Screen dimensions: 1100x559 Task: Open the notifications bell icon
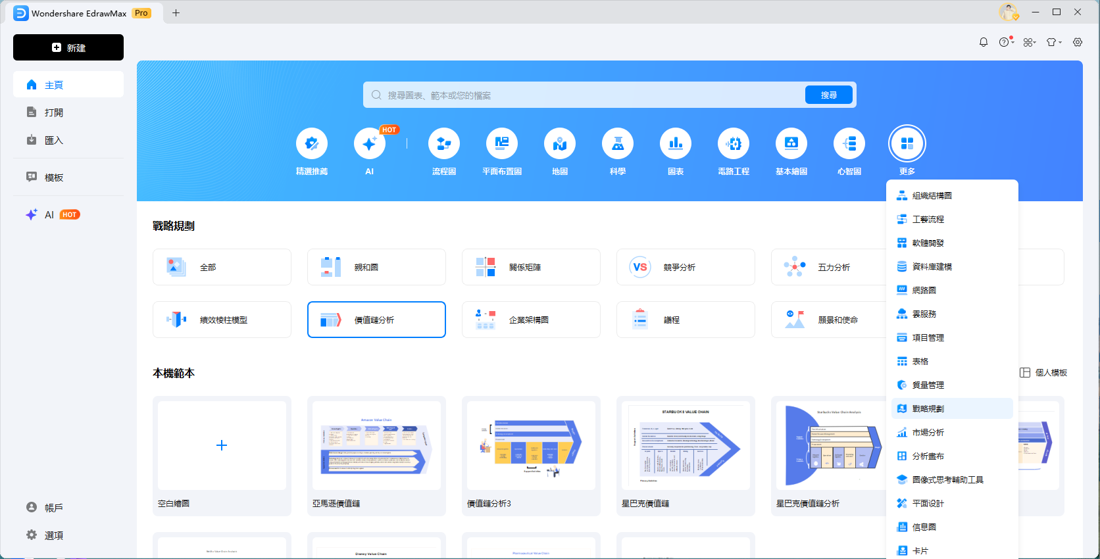coord(984,42)
